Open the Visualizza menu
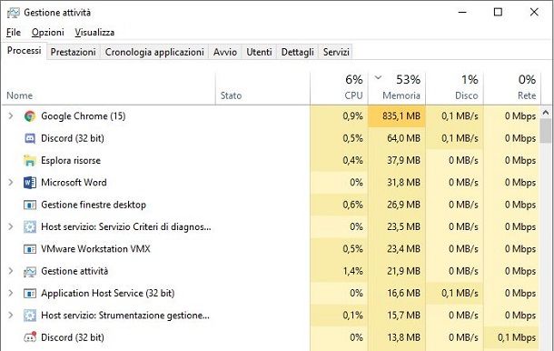This screenshot has height=351, width=554. (x=94, y=32)
